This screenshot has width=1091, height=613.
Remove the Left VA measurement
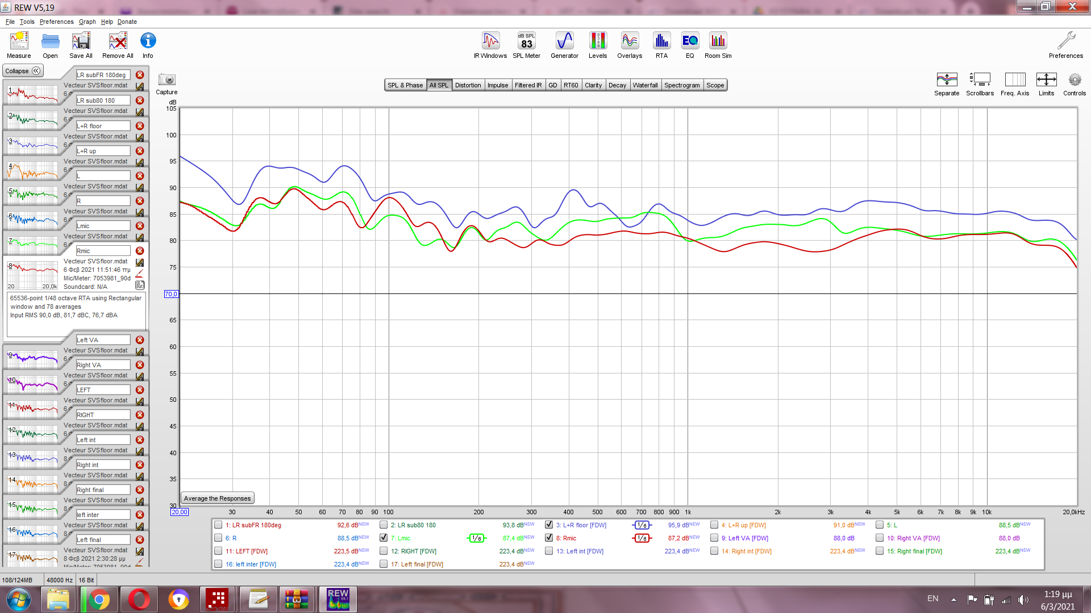pos(140,340)
